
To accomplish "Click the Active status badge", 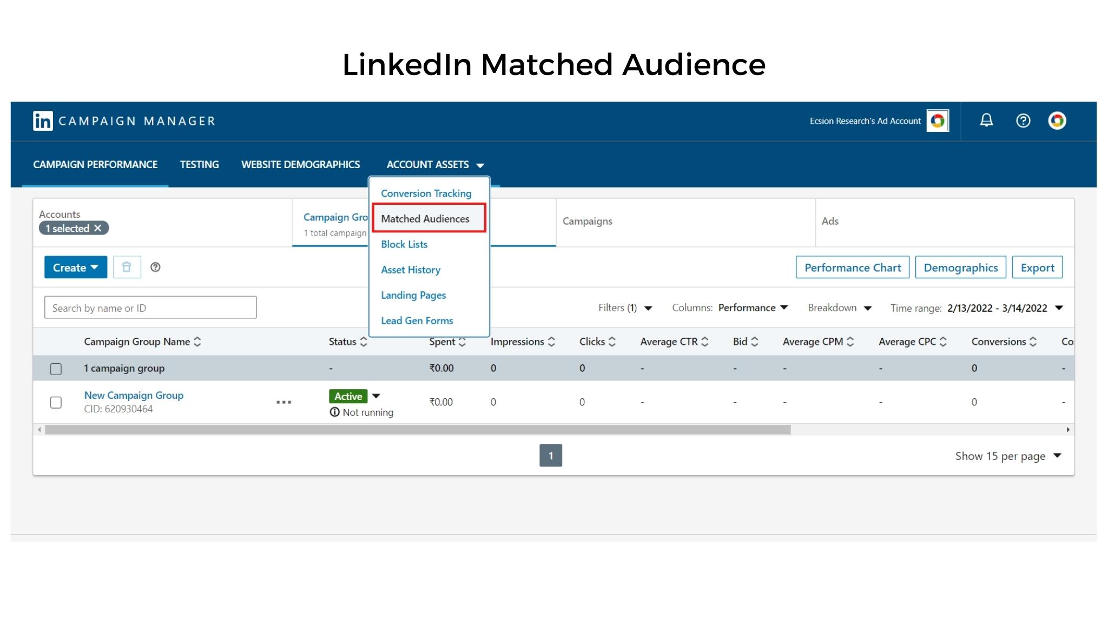I will click(348, 396).
